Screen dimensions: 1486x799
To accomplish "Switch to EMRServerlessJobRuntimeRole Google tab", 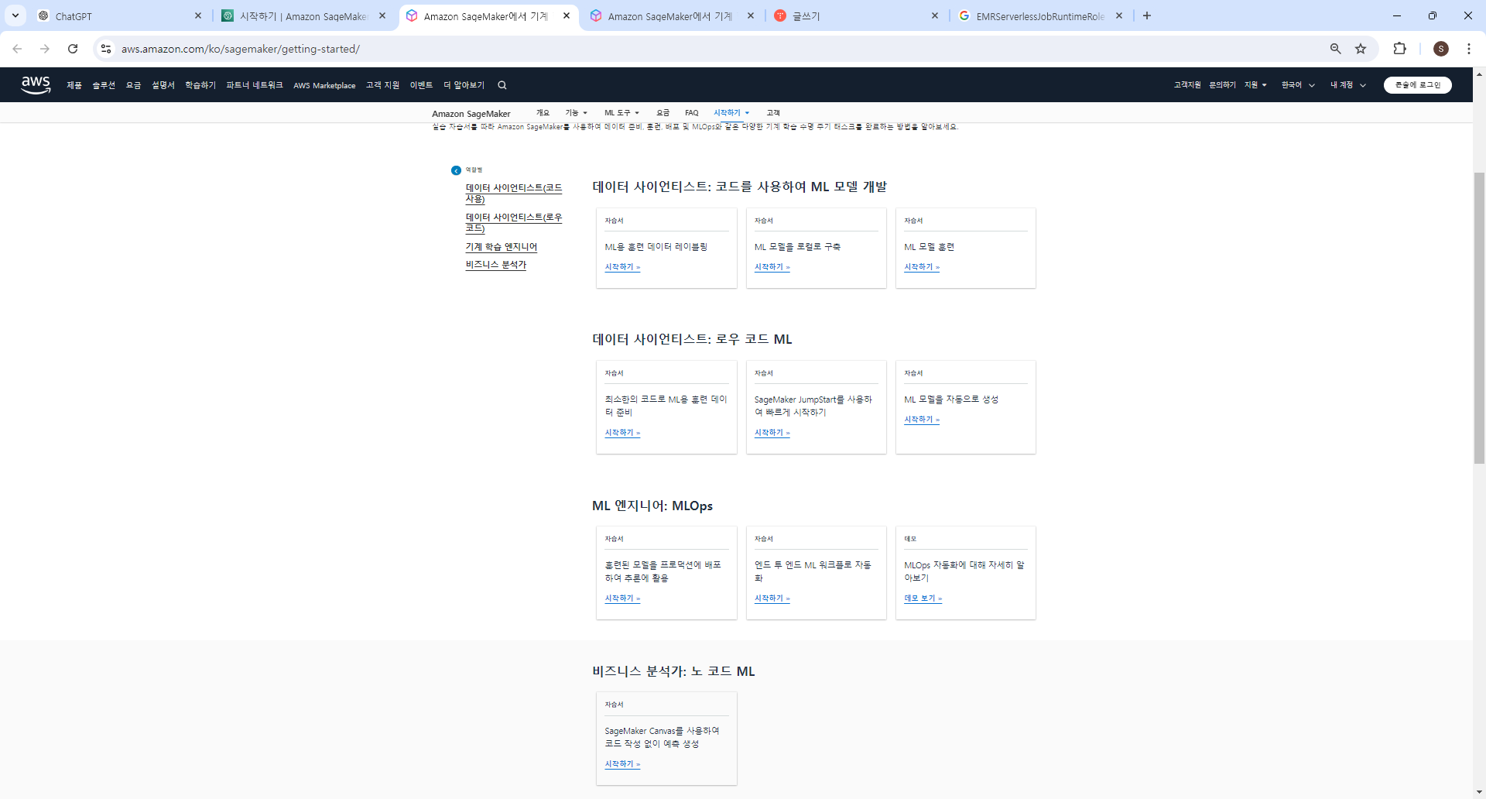I will click(x=1040, y=15).
